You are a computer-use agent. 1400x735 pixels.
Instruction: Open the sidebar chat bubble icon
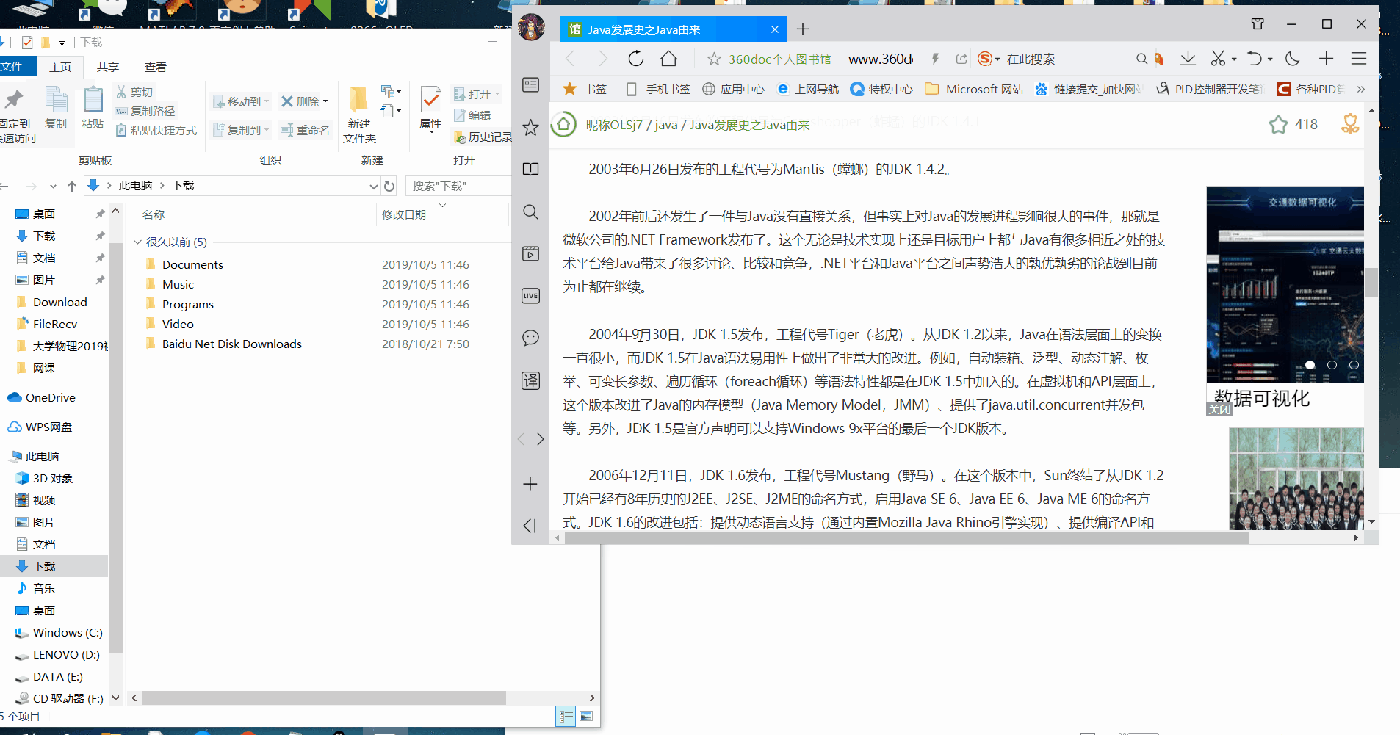(530, 338)
